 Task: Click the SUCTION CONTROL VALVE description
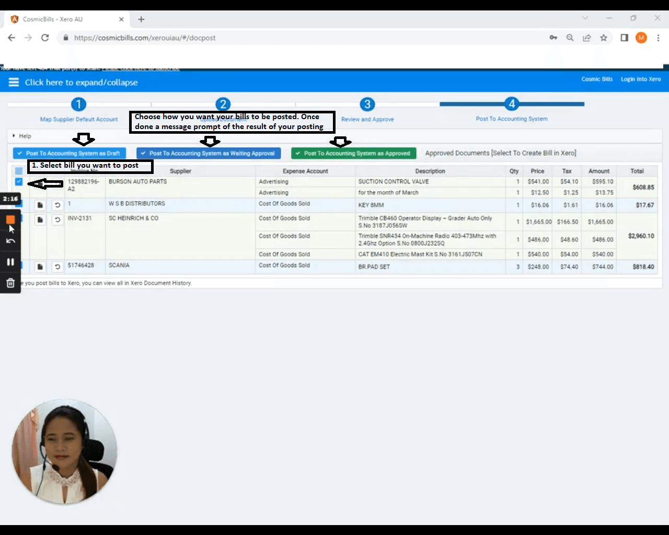pos(394,181)
